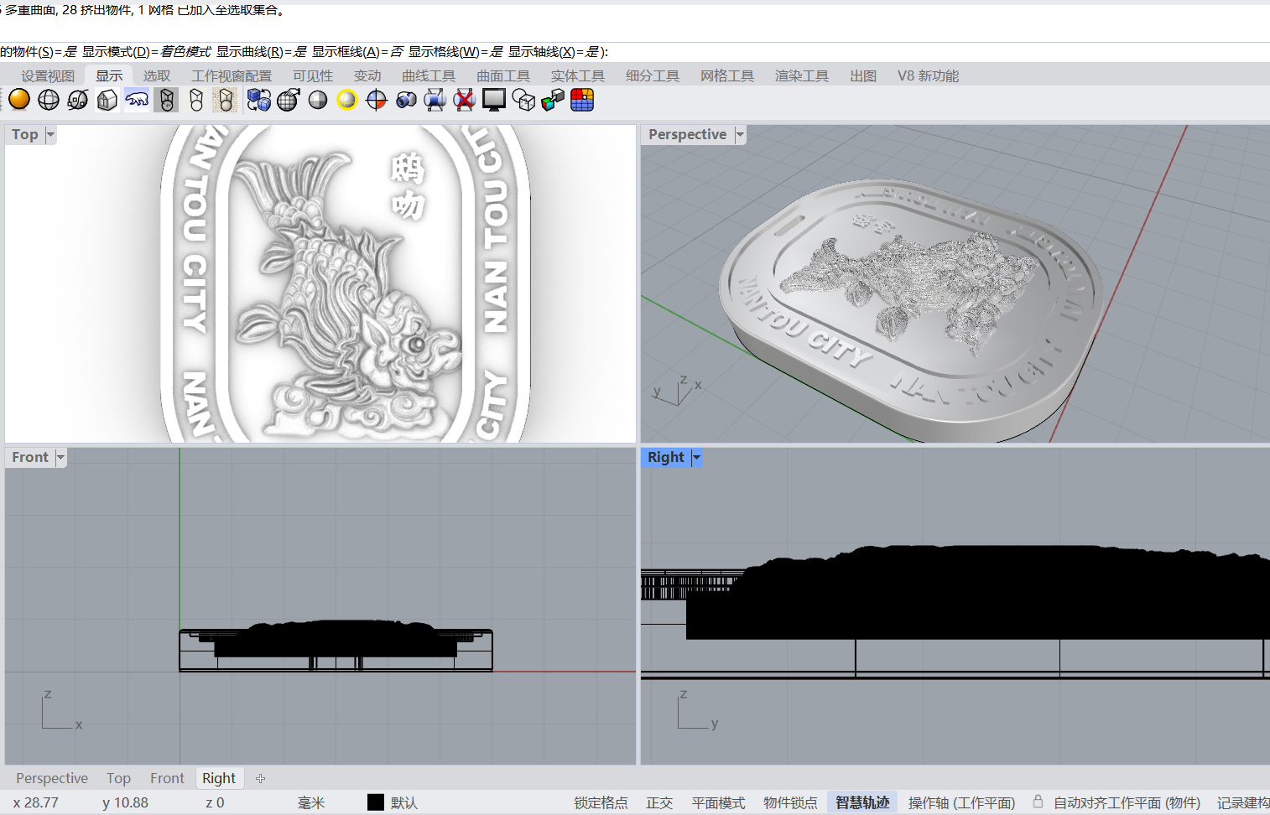Open the Right viewport title dropdown arrow
1270x815 pixels.
pos(696,457)
